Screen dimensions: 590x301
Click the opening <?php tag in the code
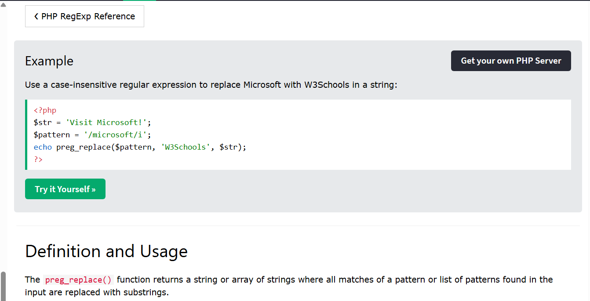45,110
